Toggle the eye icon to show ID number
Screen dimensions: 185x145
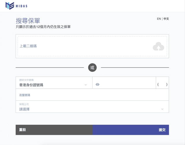coord(97,85)
